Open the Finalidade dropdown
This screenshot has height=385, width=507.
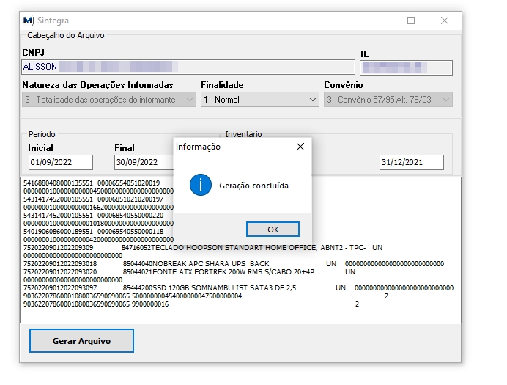click(259, 100)
